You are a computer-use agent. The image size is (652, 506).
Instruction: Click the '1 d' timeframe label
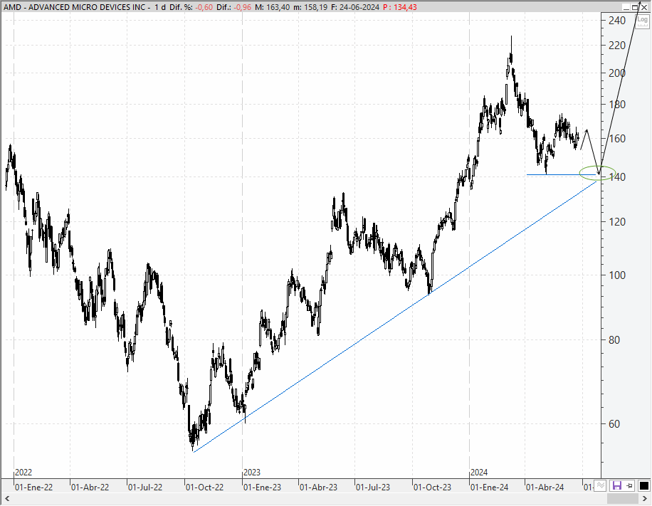point(159,7)
